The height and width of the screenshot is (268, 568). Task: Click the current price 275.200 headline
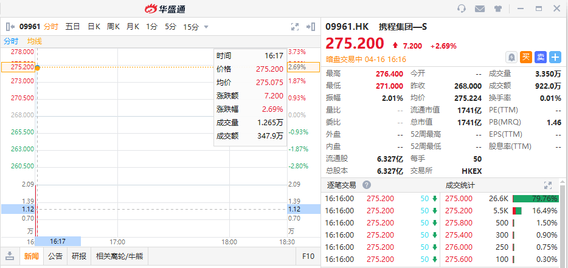pyautogui.click(x=355, y=43)
